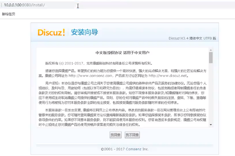Open the 新标签页 bookmark

[8, 14]
